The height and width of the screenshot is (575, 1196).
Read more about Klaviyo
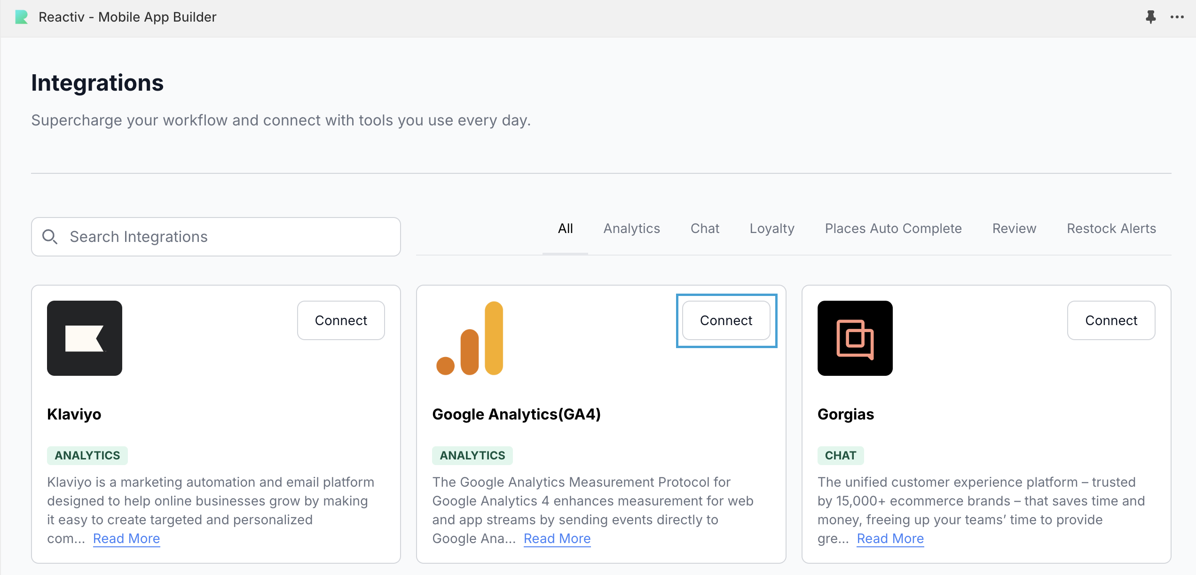[x=126, y=538]
